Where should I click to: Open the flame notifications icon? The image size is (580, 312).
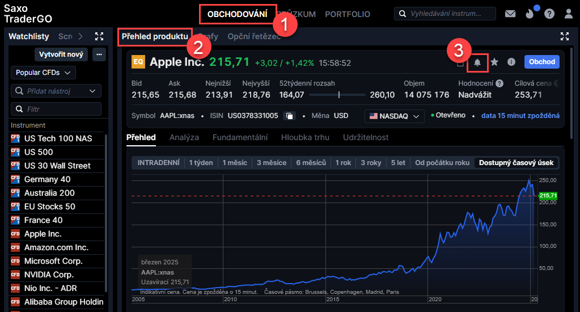click(530, 14)
